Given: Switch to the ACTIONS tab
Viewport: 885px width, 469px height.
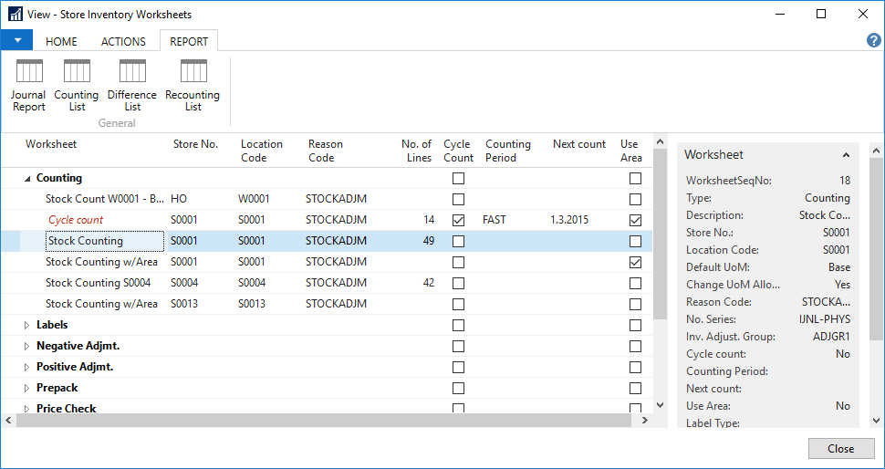Looking at the screenshot, I should point(123,41).
